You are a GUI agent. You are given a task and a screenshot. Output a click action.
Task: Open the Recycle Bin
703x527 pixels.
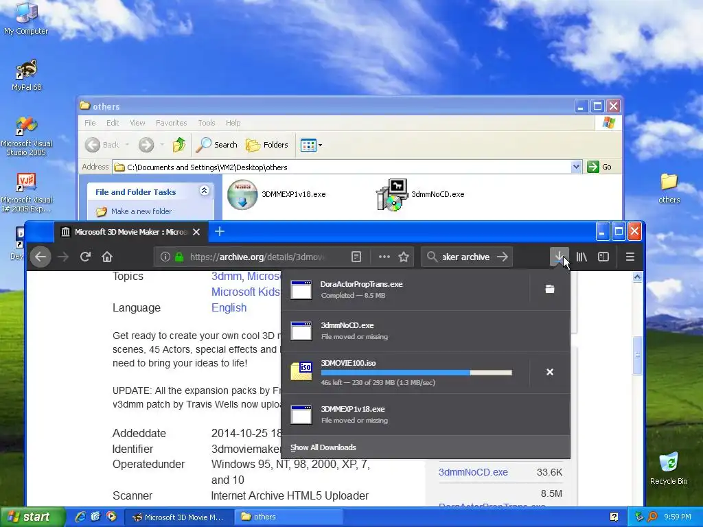tap(669, 468)
